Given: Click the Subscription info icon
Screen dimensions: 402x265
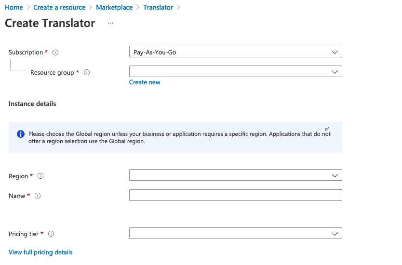Looking at the screenshot, I should point(55,53).
